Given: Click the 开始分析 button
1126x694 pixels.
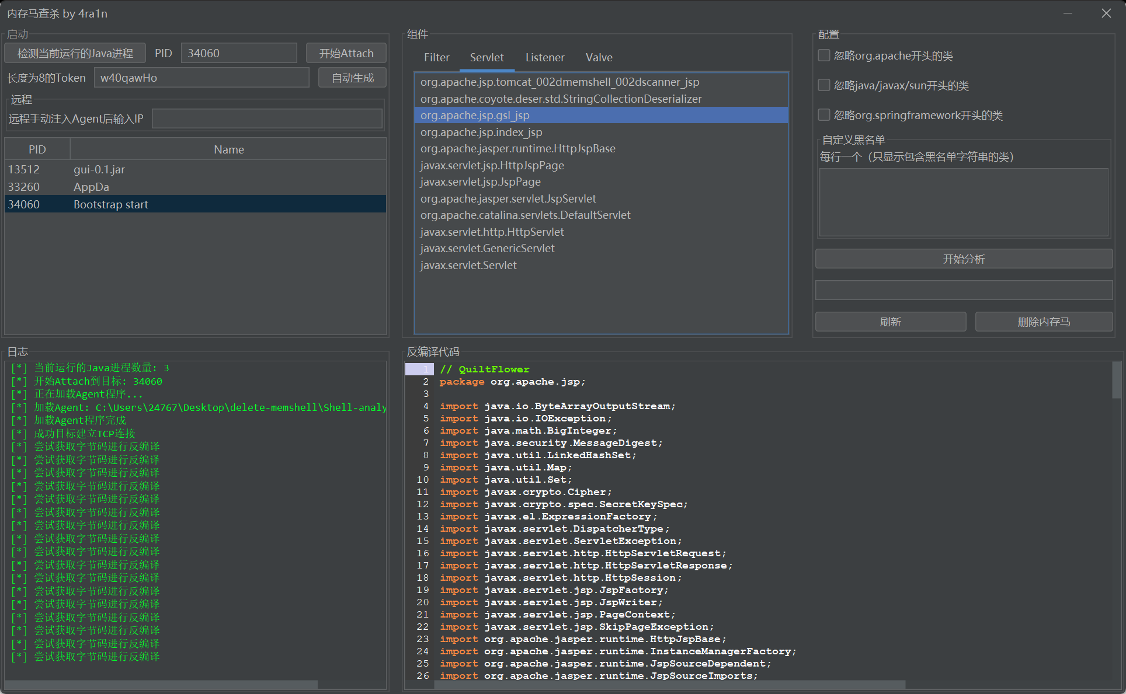Looking at the screenshot, I should click(963, 259).
